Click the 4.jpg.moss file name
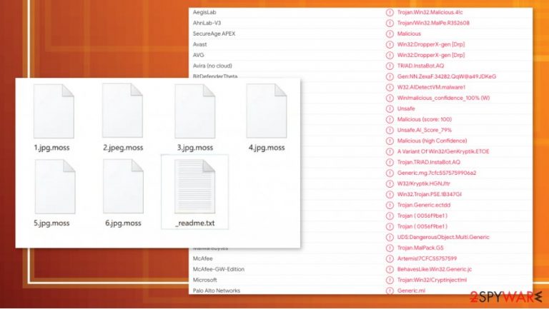 pyautogui.click(x=267, y=148)
